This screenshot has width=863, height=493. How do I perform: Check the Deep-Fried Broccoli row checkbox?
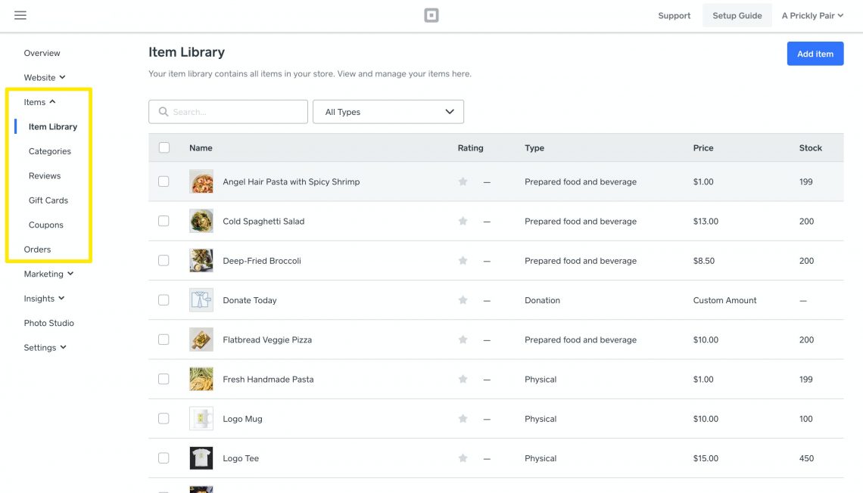[x=164, y=260]
